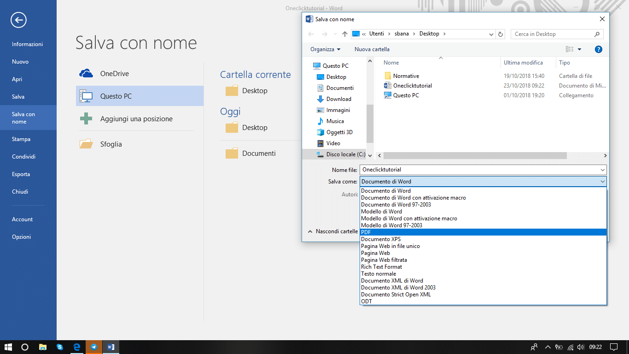Viewport: 629px width, 354px height.
Task: Open the Nome file dropdown arrow
Action: point(603,170)
